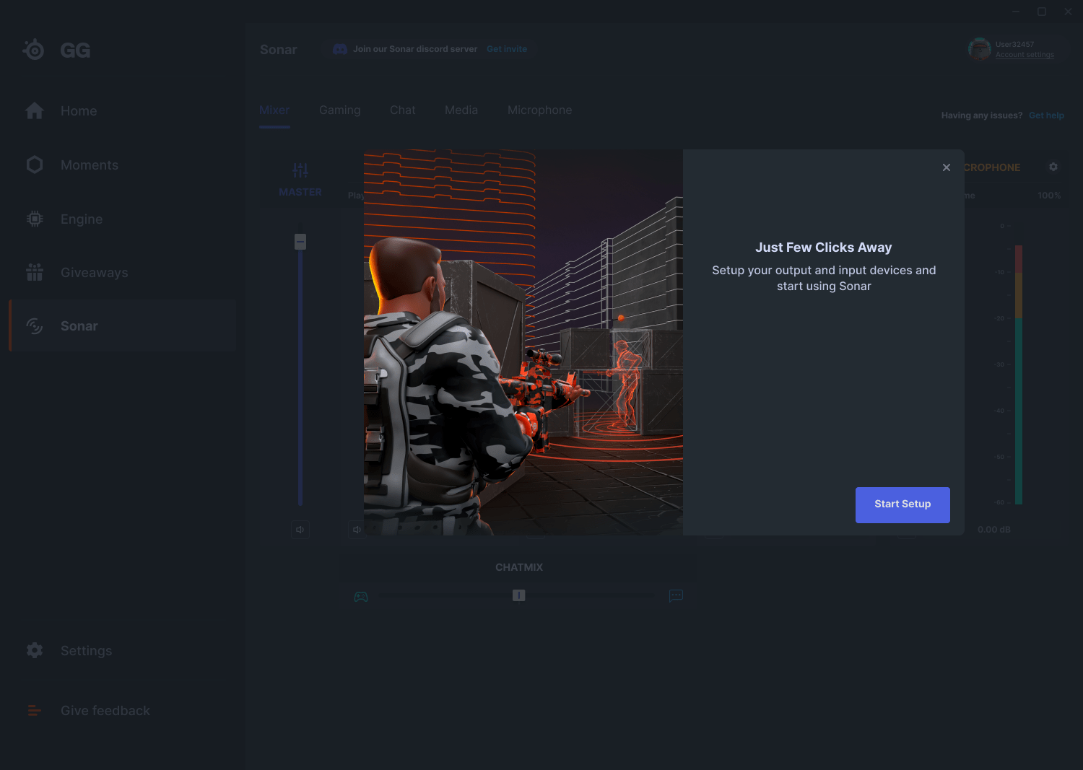Image resolution: width=1083 pixels, height=770 pixels.
Task: Center the ChatMix balance slider handle
Action: pos(518,595)
